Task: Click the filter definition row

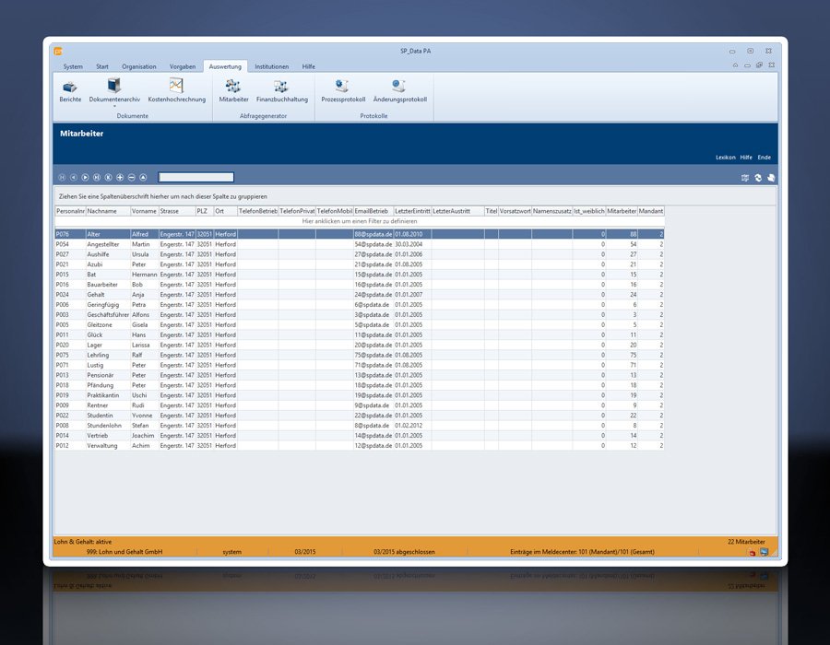Action: tap(360, 221)
